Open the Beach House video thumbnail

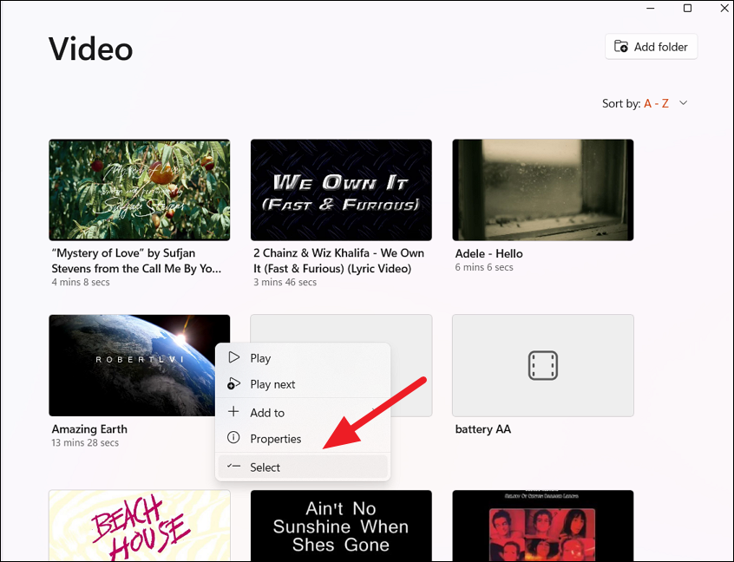pos(140,526)
